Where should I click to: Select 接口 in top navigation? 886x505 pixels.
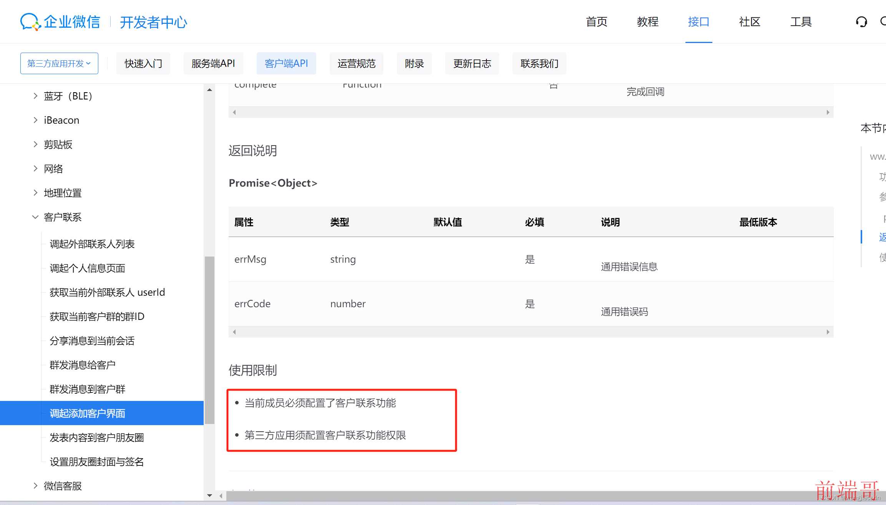699,22
